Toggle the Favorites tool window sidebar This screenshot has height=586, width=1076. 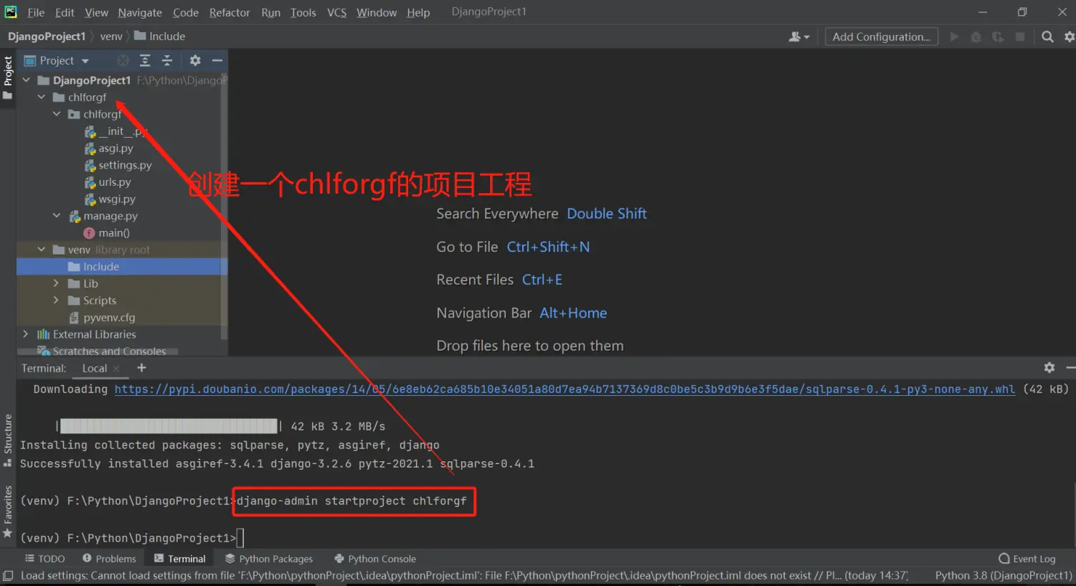pos(8,511)
